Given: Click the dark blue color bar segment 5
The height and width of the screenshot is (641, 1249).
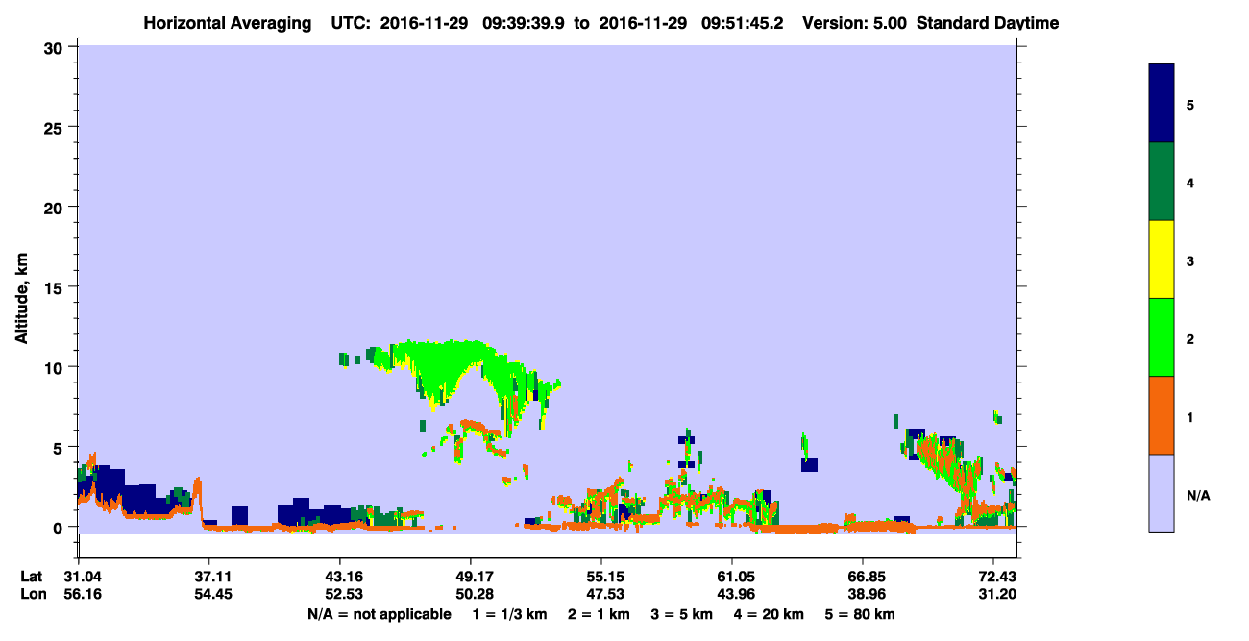Looking at the screenshot, I should pyautogui.click(x=1162, y=104).
